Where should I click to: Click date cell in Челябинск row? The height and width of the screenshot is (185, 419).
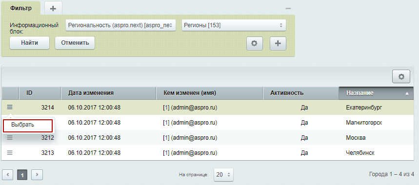coord(94,153)
